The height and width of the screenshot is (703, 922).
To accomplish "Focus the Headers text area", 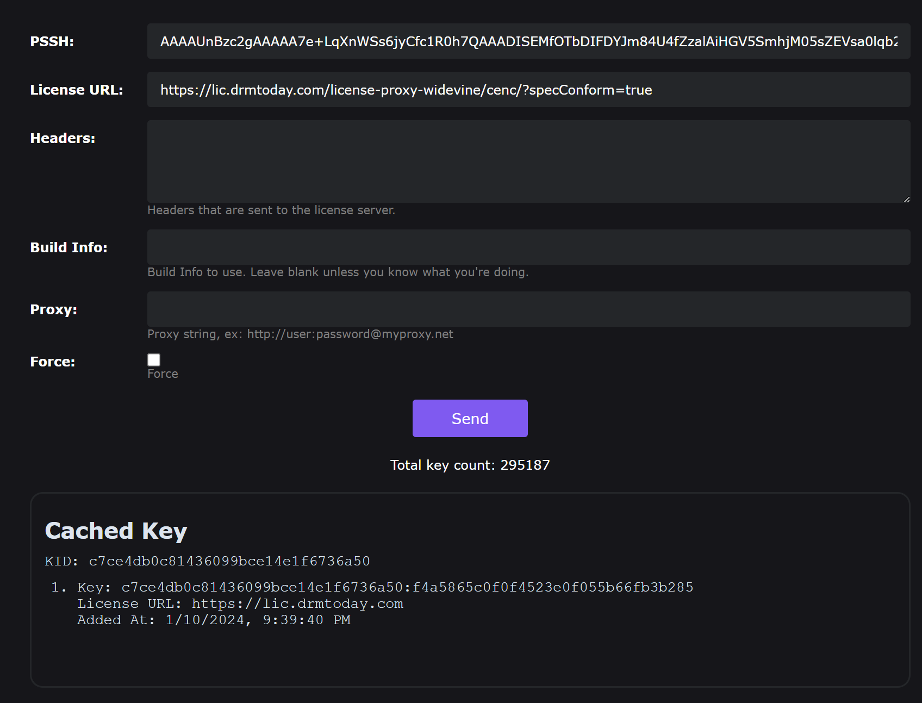I will click(x=528, y=161).
